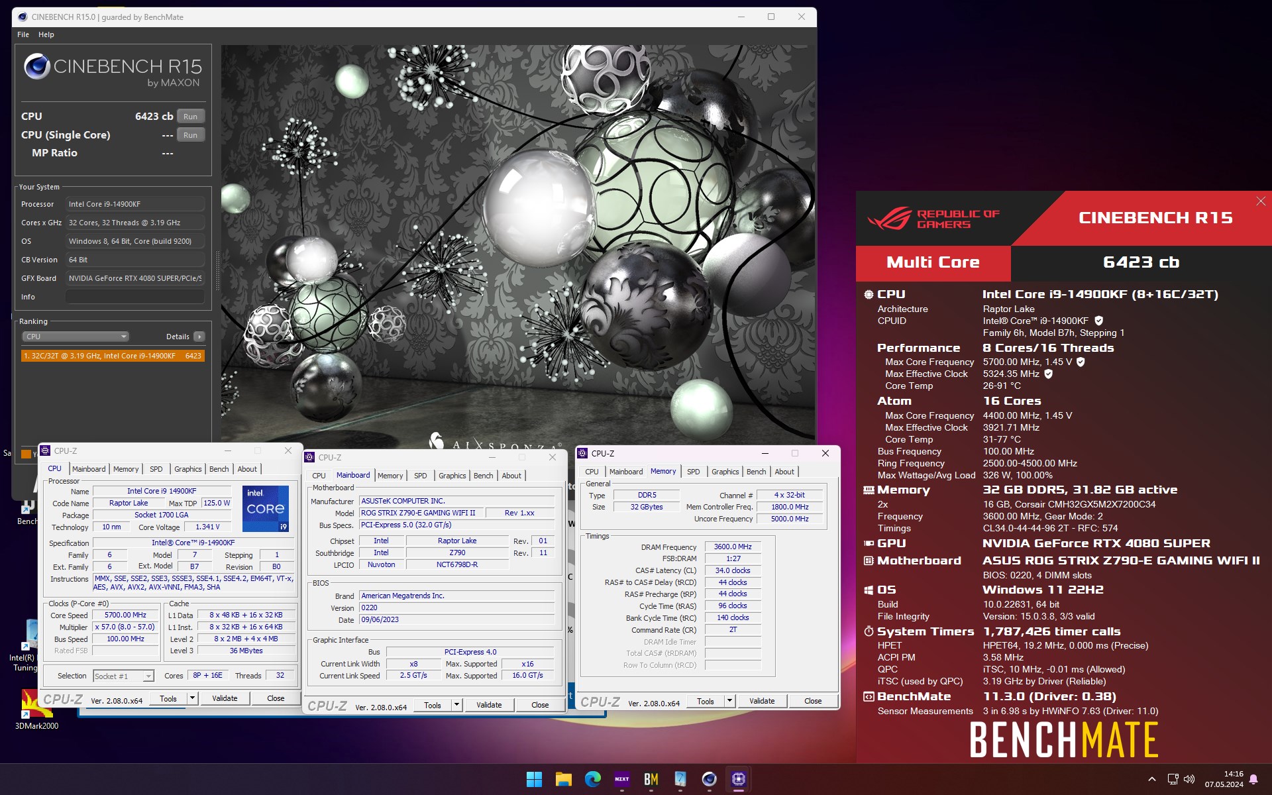Click the taskbar clock and date
Image resolution: width=1272 pixels, height=795 pixels.
coord(1224,779)
